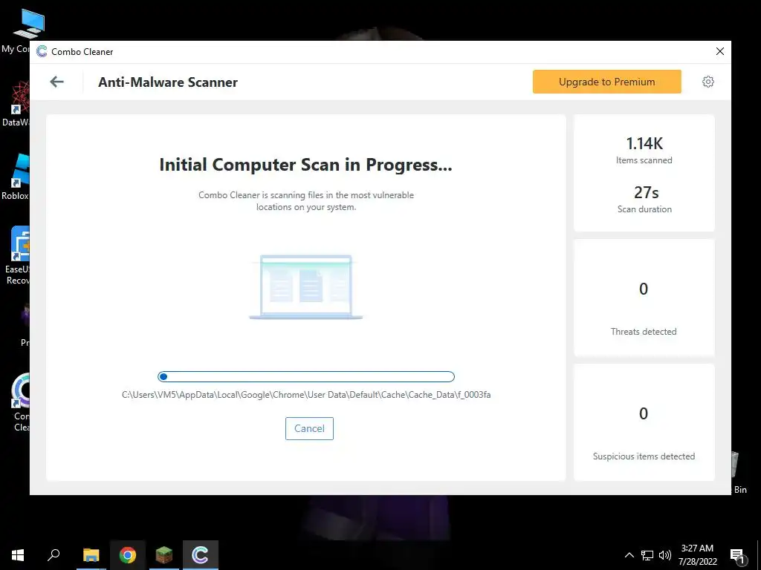The width and height of the screenshot is (761, 570).
Task: Open the Windows Start menu
Action: 18,555
